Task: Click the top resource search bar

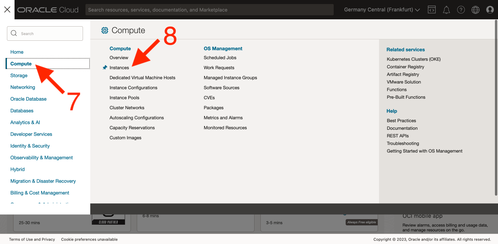Action: (x=209, y=10)
